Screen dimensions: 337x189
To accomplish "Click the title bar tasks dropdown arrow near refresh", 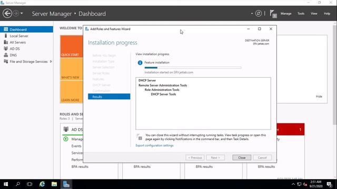I will coord(252,14).
